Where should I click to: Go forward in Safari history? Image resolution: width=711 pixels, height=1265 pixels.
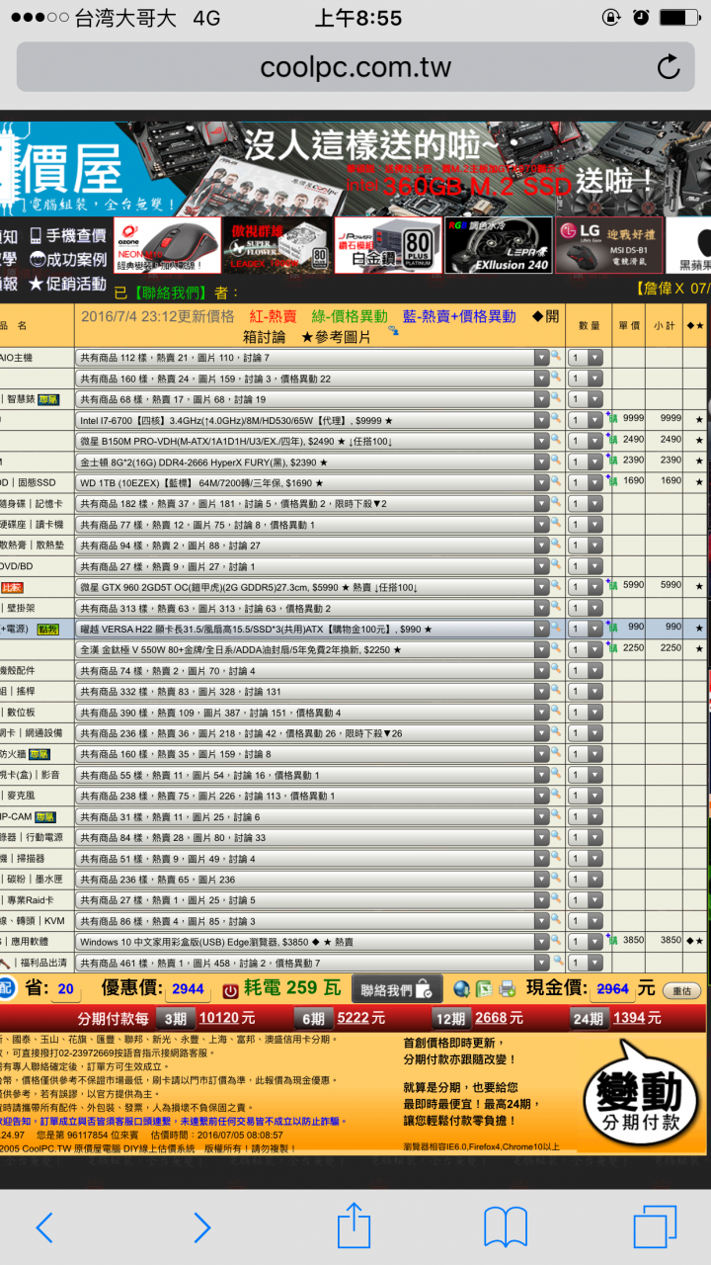201,1226
